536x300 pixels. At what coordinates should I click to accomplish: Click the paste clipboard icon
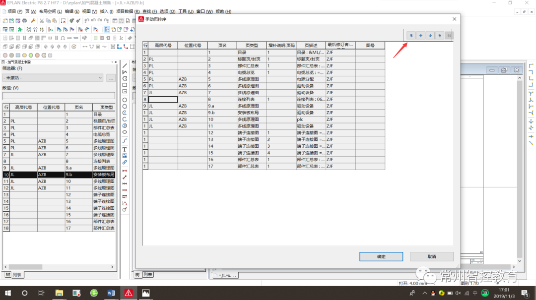[55, 21]
